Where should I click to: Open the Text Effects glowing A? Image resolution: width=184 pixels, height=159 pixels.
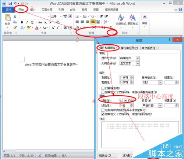(x=22, y=28)
